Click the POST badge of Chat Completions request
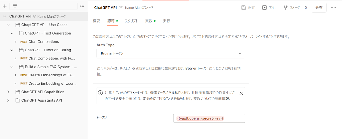 tap(24, 42)
